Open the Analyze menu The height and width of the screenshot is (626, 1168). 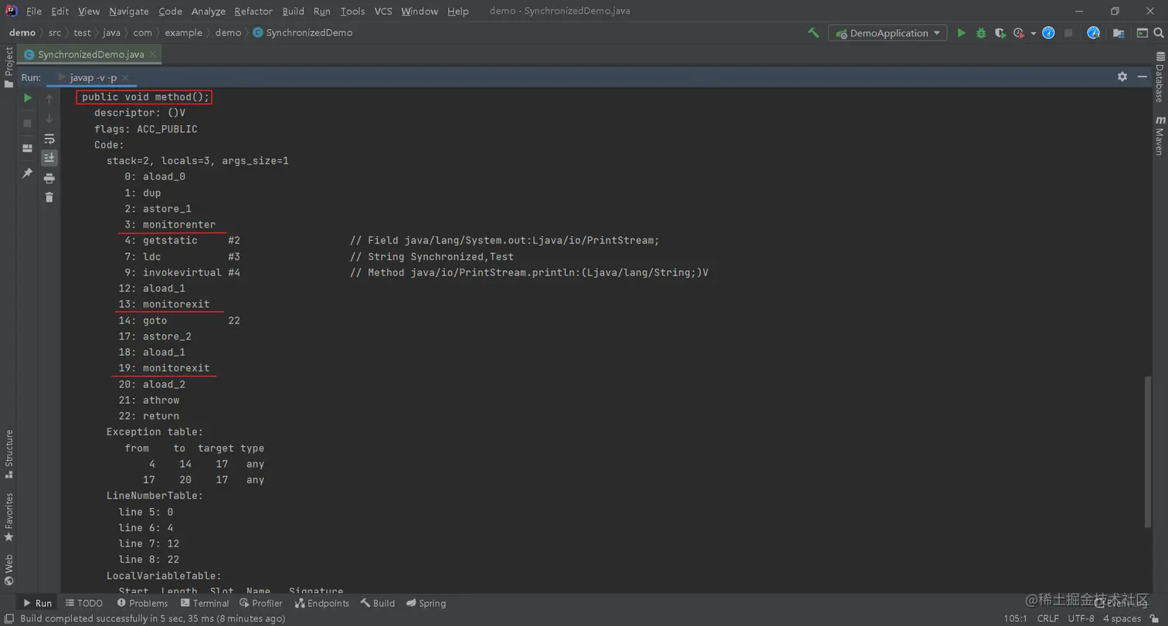208,11
